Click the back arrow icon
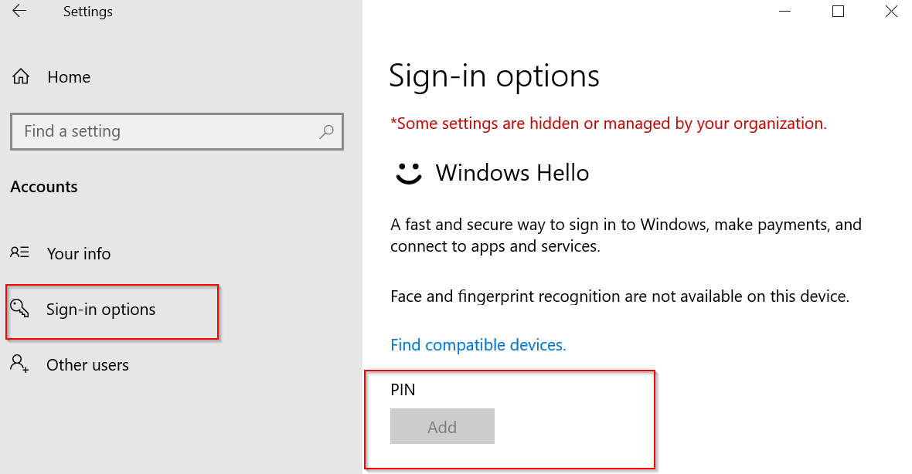This screenshot has height=474, width=912. 19,11
